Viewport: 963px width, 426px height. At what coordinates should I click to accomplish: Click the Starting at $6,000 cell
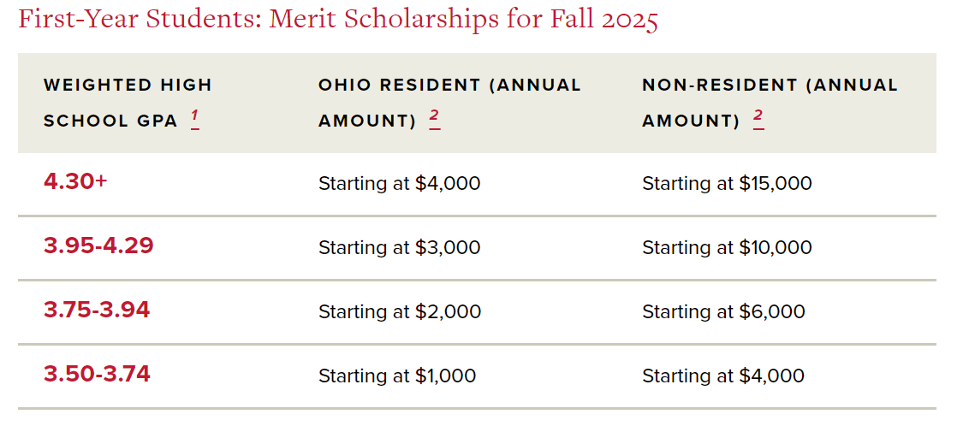[x=723, y=311]
